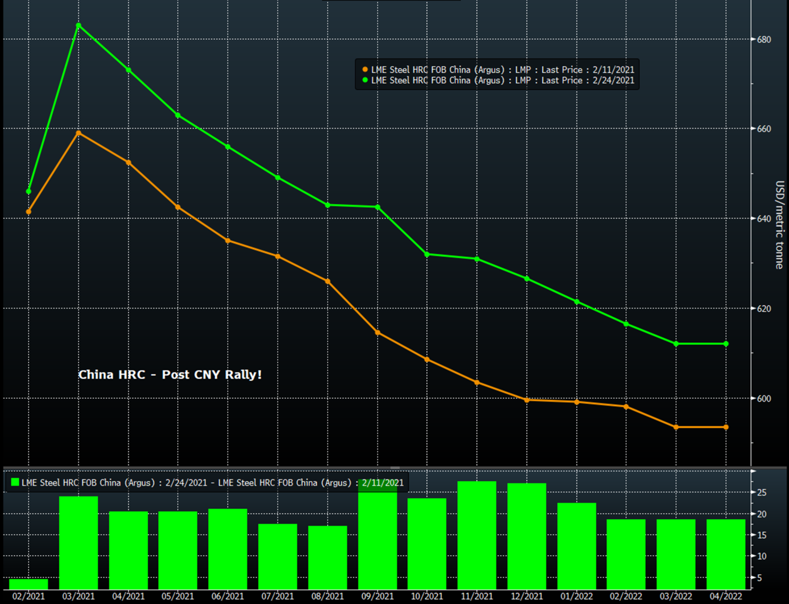This screenshot has width=789, height=604.
Task: Click the spread panel legend label text
Action: click(212, 483)
